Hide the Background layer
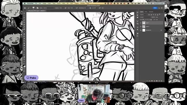This screenshot has height=105, width=187. 141,30
